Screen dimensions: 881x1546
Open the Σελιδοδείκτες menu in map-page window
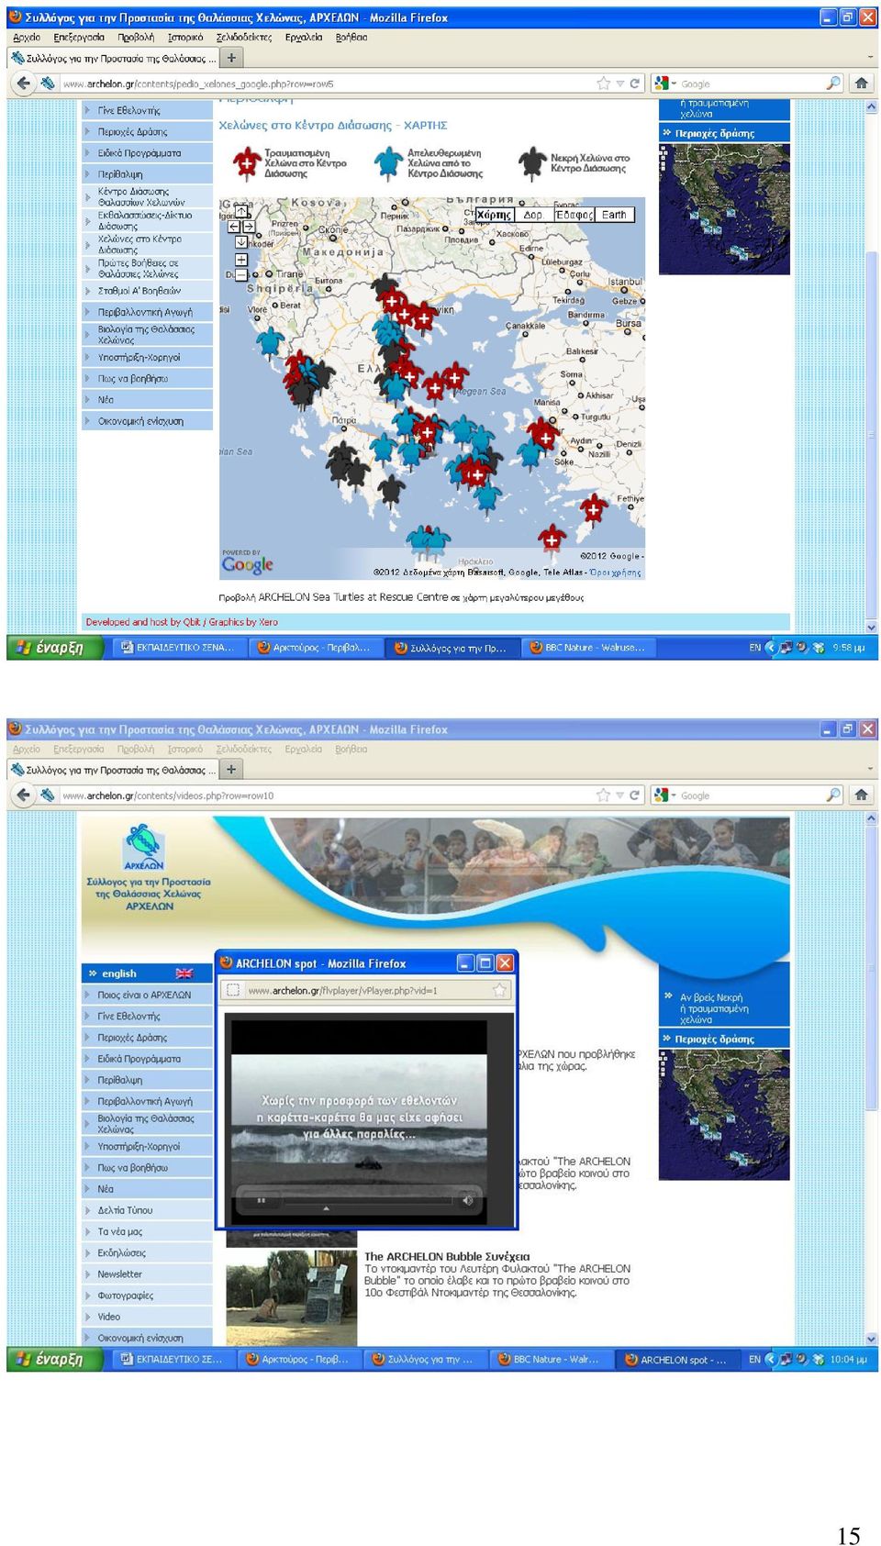(244, 38)
